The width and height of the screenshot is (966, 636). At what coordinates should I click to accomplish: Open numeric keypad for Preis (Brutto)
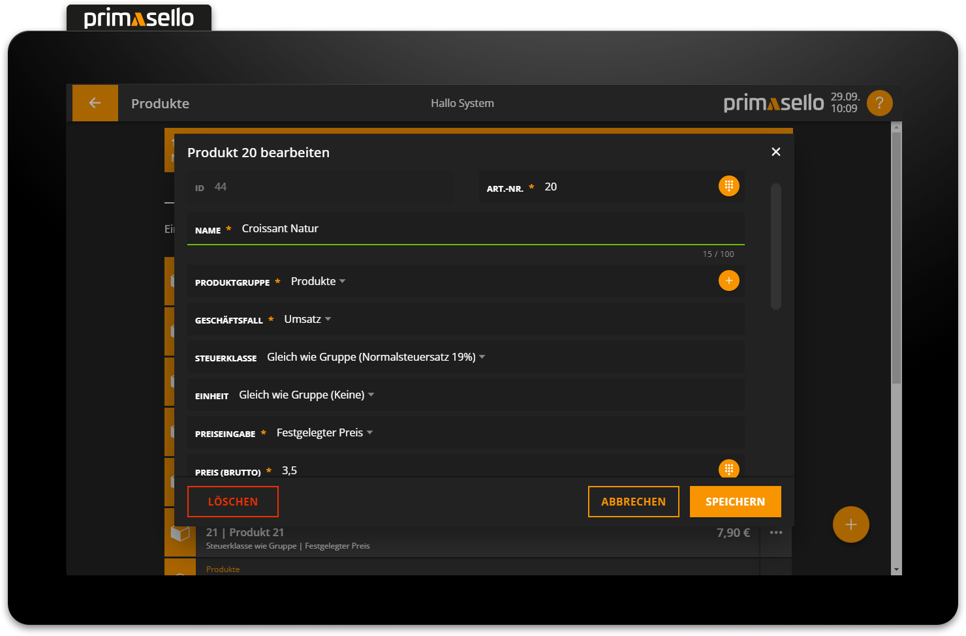[728, 469]
